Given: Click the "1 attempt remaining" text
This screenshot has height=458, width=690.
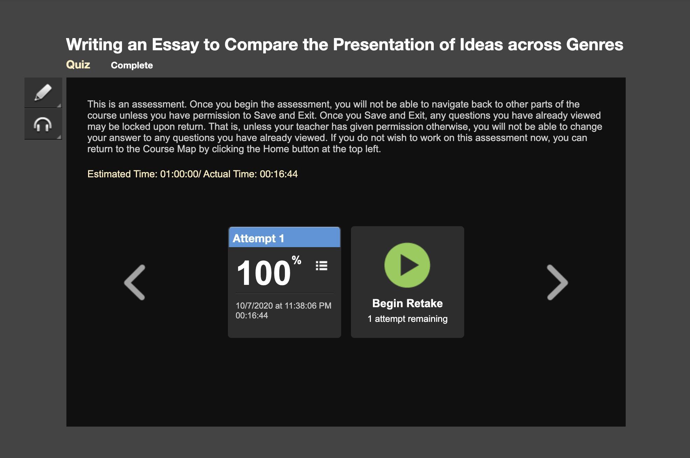Looking at the screenshot, I should coord(407,319).
